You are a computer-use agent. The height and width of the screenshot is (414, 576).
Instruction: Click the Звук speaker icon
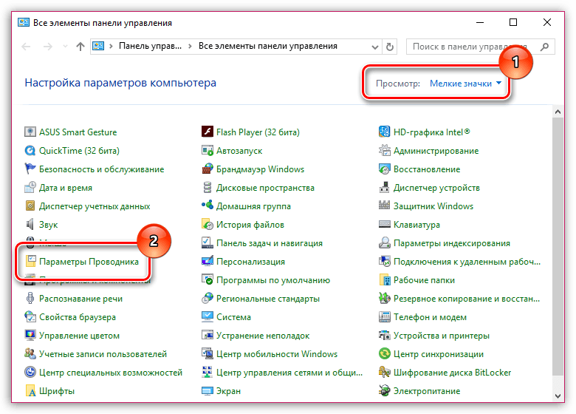pyautogui.click(x=31, y=225)
